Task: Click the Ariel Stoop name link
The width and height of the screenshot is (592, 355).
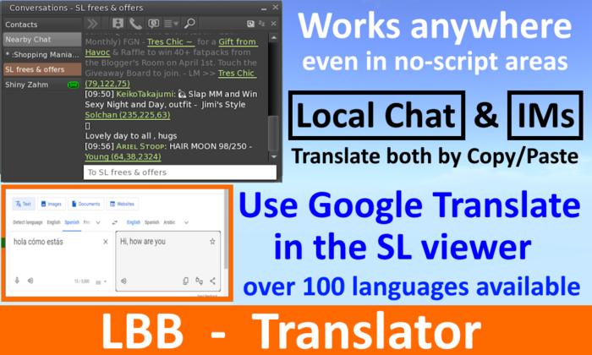Action: pos(140,146)
